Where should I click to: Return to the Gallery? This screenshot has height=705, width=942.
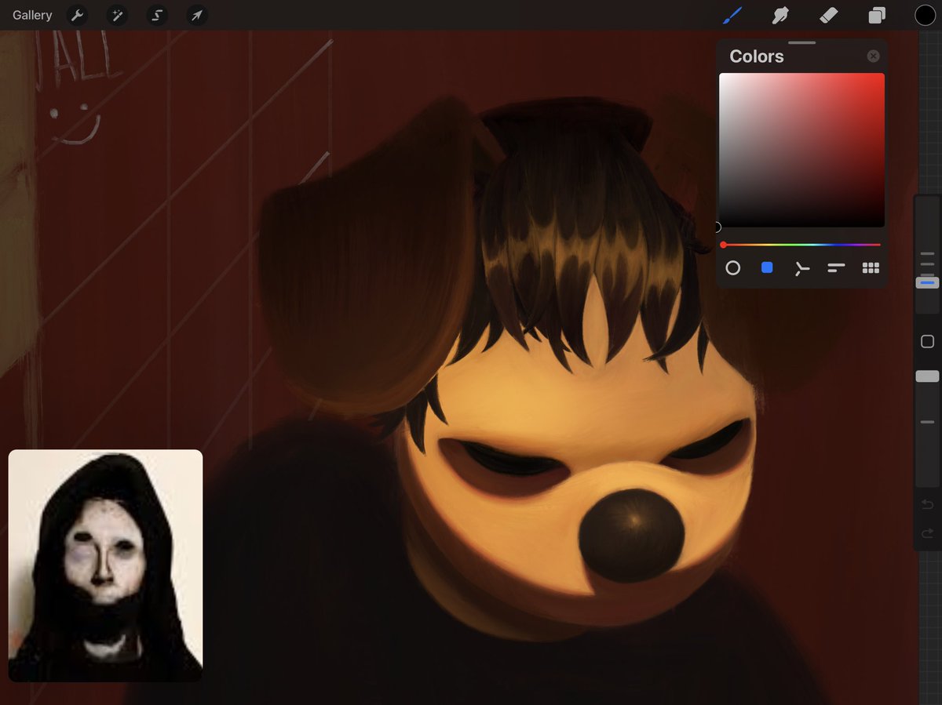tap(31, 15)
